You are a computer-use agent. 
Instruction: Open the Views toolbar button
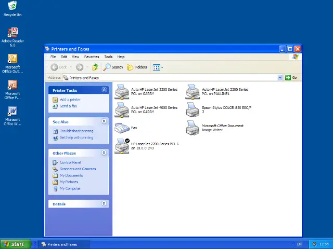pos(158,67)
